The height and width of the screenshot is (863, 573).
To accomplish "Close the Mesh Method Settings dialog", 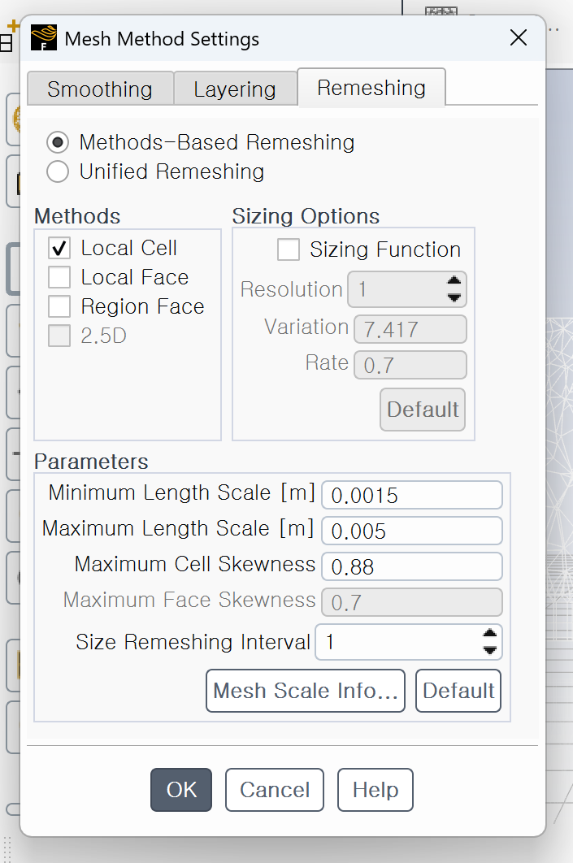I will [x=518, y=38].
